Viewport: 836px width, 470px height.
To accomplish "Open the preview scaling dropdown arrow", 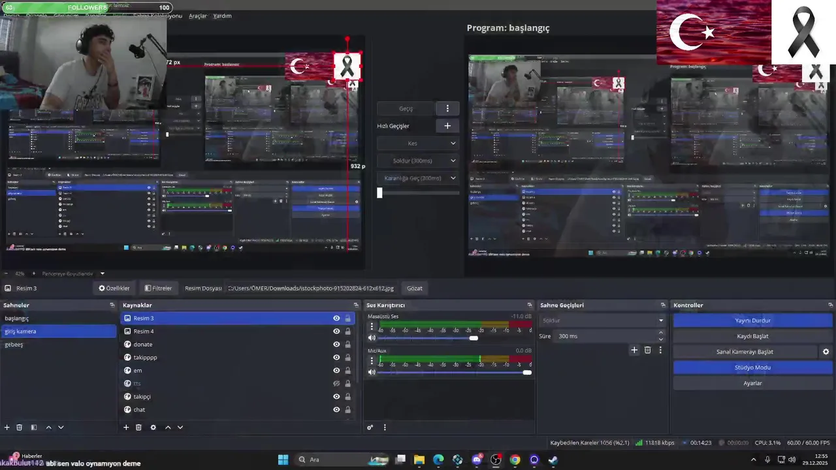I will pos(102,274).
